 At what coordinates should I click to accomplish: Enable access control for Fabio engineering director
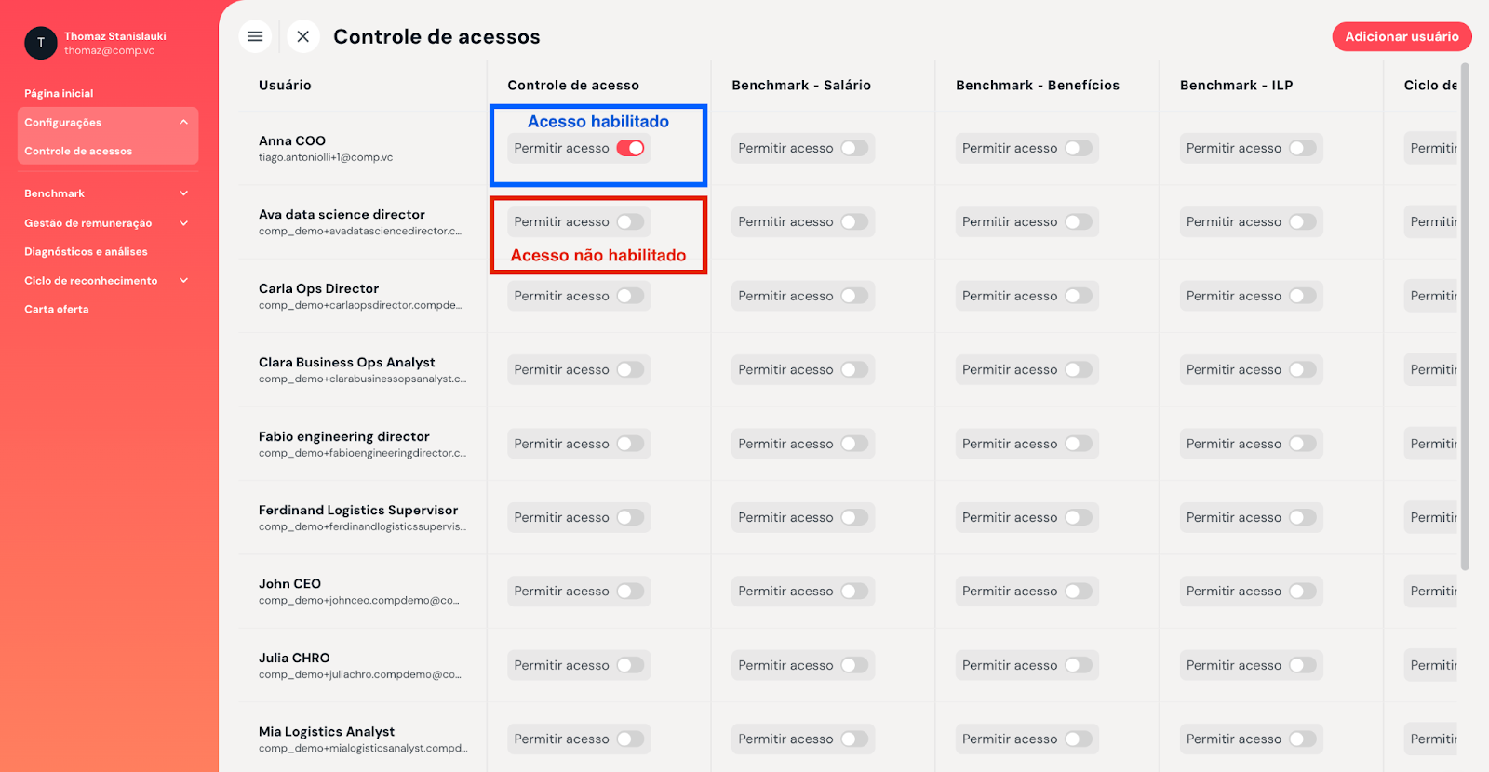point(630,444)
